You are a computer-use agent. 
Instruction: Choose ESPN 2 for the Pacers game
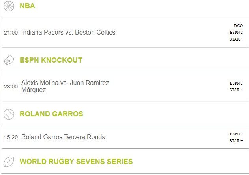coord(236,32)
